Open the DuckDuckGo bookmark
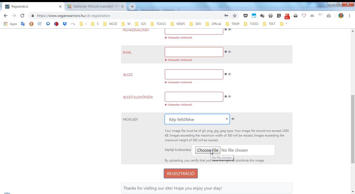The image size is (355, 194). pyautogui.click(x=31, y=24)
